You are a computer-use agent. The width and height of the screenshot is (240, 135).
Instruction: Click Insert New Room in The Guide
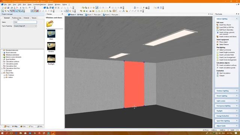225,25
